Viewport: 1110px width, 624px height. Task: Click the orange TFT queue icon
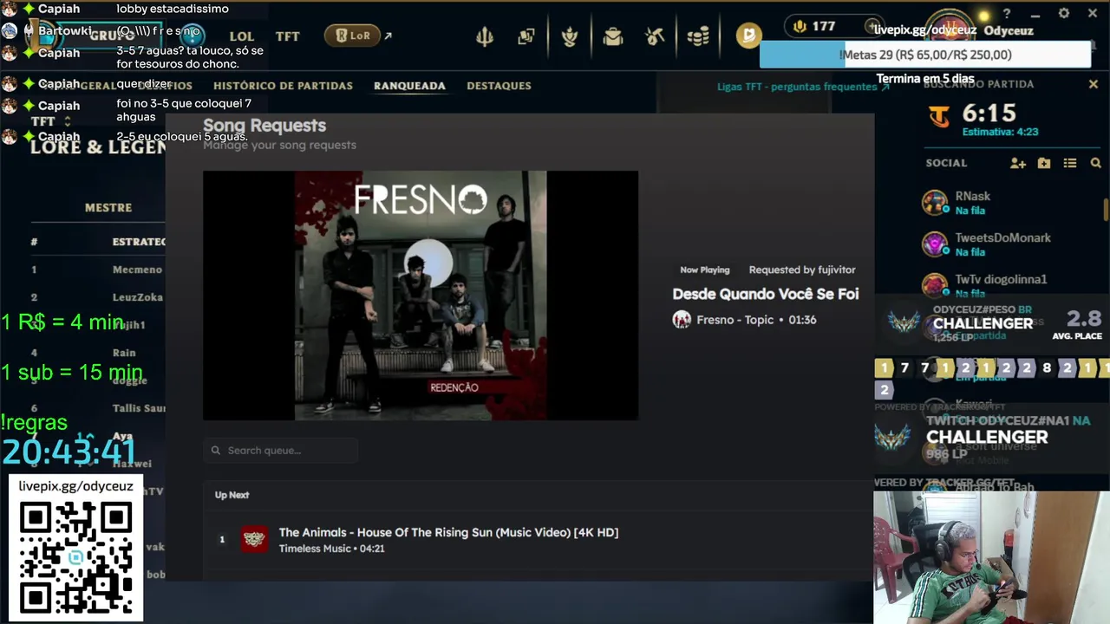click(939, 116)
